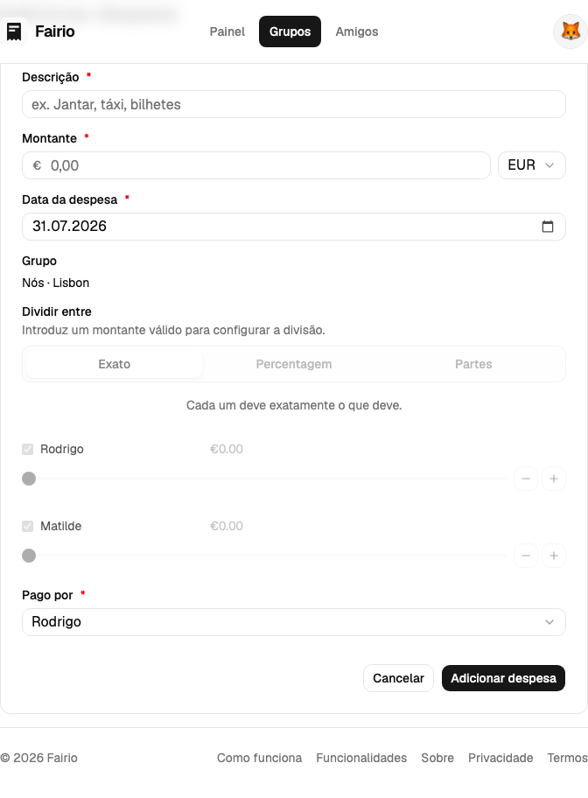The width and height of the screenshot is (588, 798).
Task: Click the Fairio receipt logo icon
Action: pyautogui.click(x=14, y=31)
